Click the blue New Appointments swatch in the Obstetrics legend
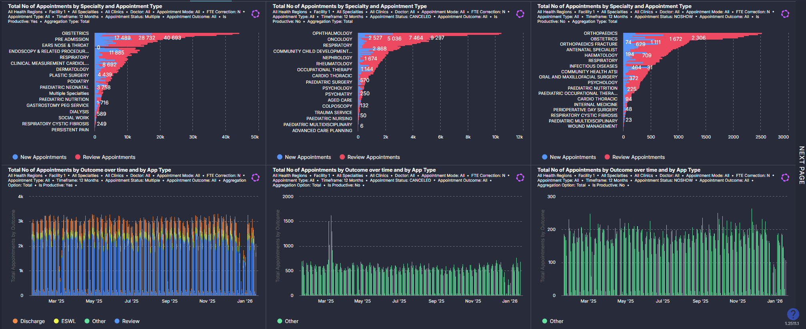806x329 pixels. tap(15, 157)
